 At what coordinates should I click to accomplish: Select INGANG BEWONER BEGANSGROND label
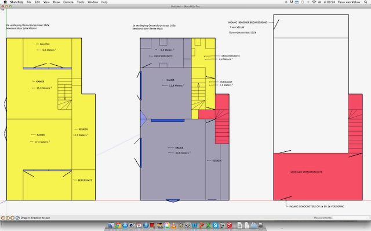(248, 23)
